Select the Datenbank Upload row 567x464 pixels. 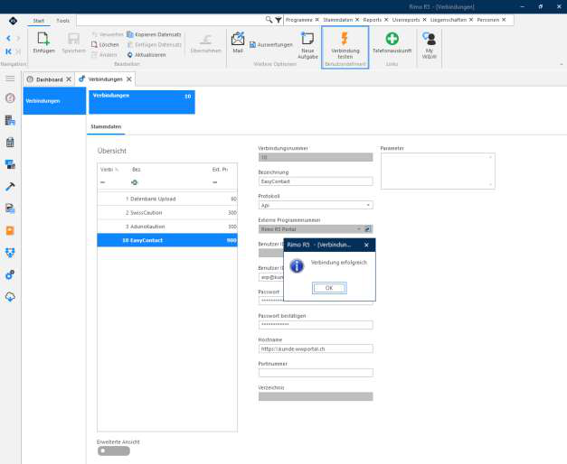[x=167, y=199]
